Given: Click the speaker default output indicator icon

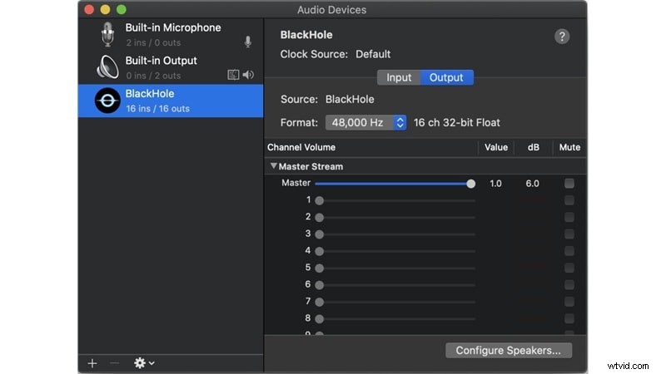Looking at the screenshot, I should coord(248,76).
